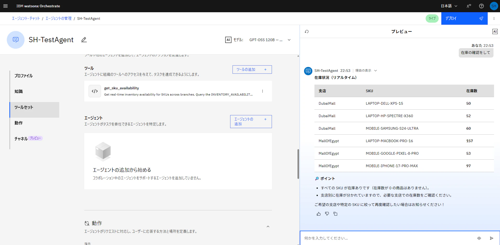
Task: Go to 知識 section
Action: [x=34, y=91]
